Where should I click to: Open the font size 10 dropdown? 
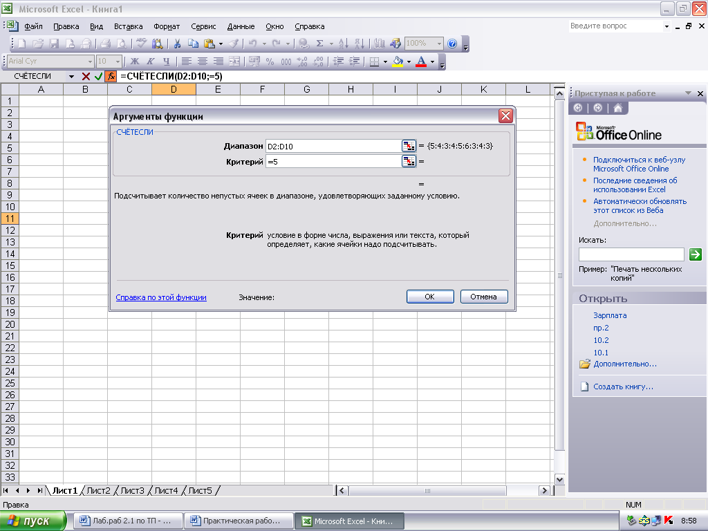(118, 62)
